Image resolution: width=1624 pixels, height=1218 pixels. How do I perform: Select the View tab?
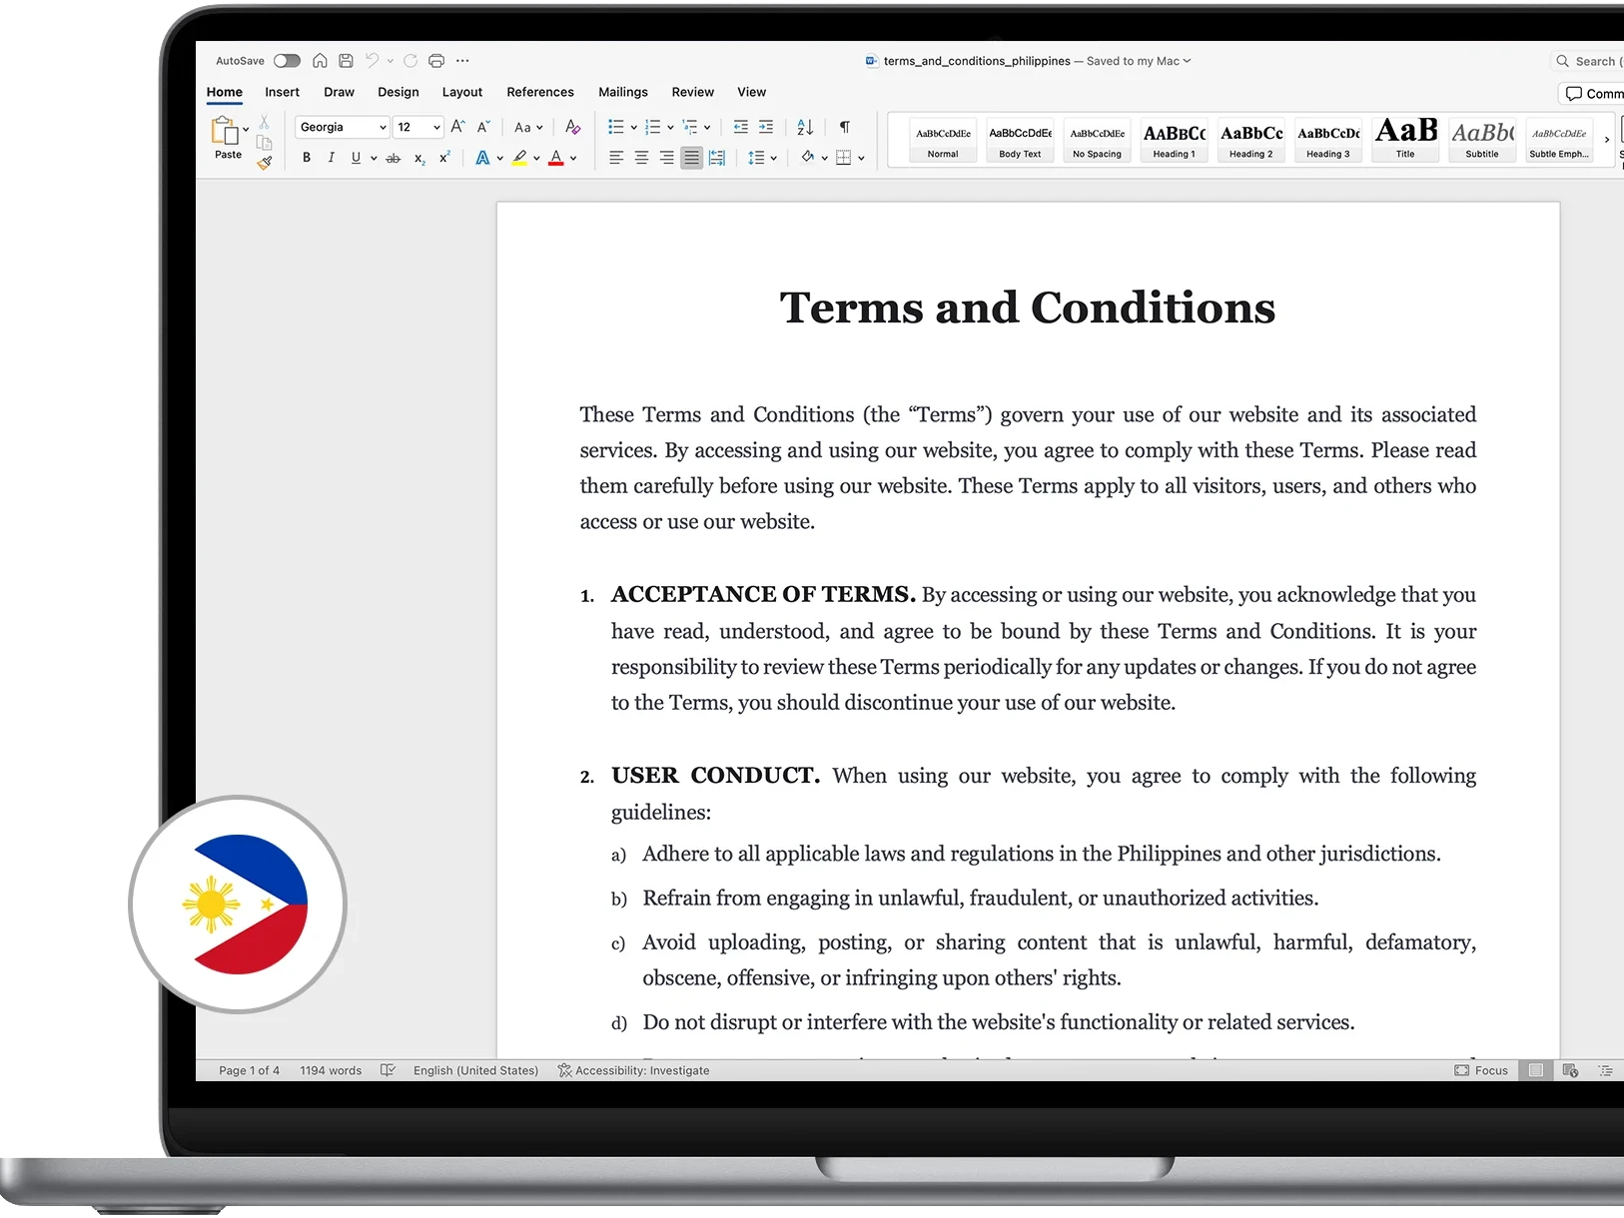pos(752,92)
